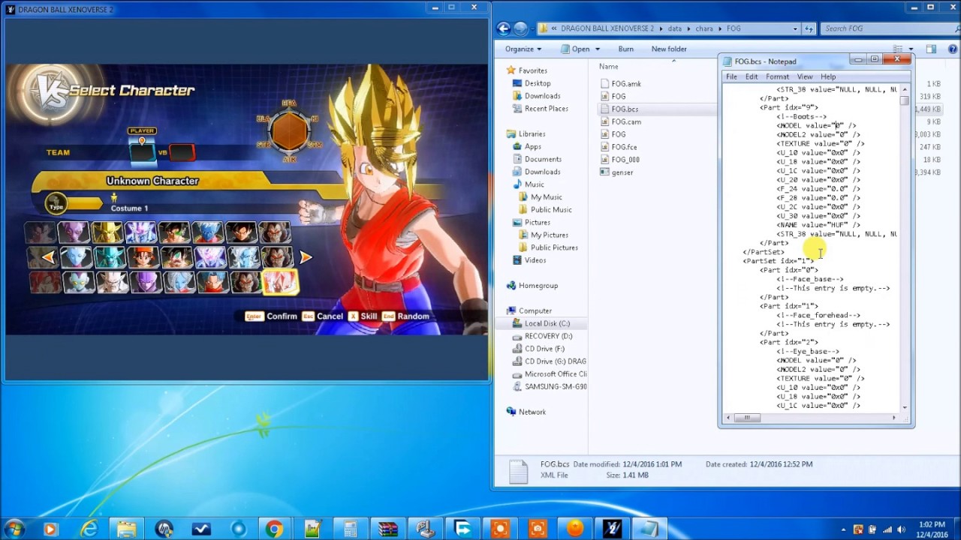Click Random option in game
961x540 pixels.
[405, 316]
